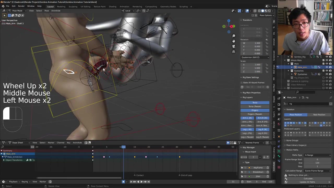The width and height of the screenshot is (334, 188).
Task: Click the zoom viewport magnifier icon
Action: [234, 36]
